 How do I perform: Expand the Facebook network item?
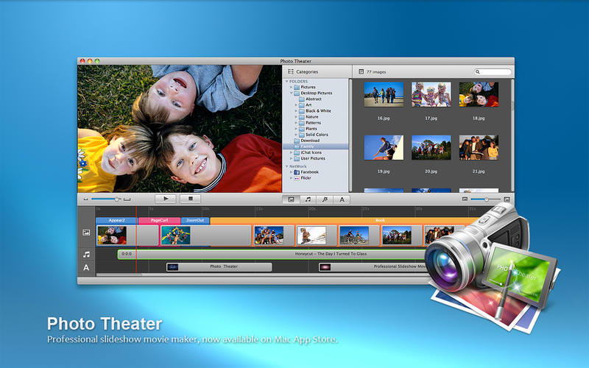pyautogui.click(x=291, y=172)
